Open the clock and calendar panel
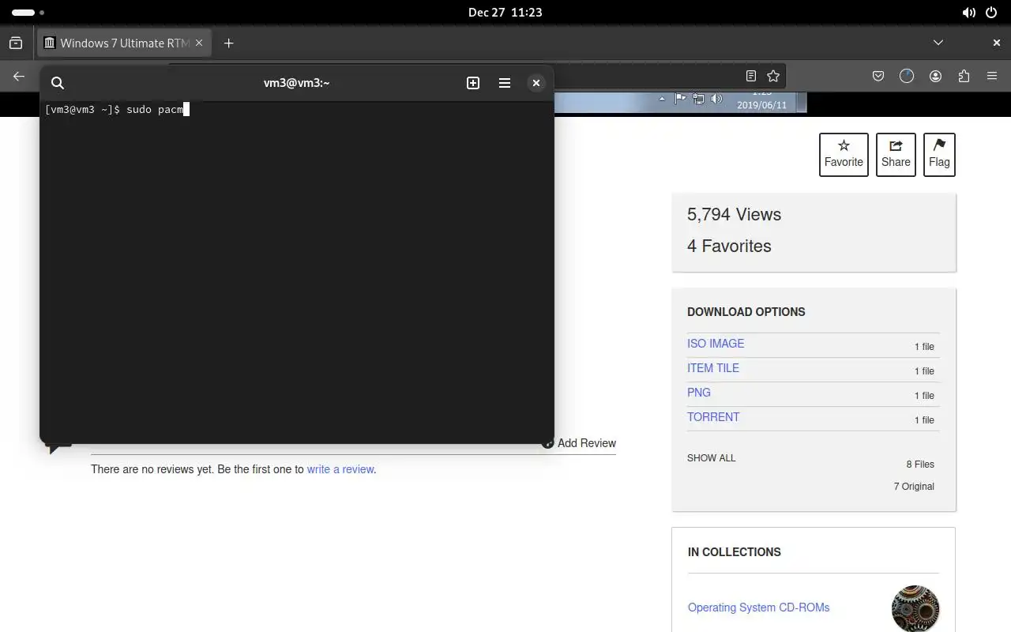 click(505, 12)
